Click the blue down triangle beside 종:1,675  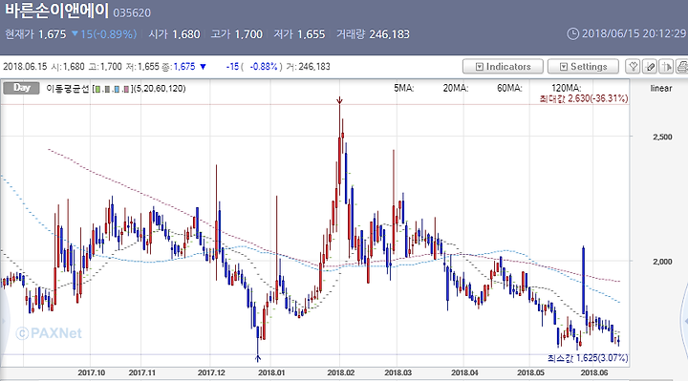[203, 67]
